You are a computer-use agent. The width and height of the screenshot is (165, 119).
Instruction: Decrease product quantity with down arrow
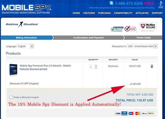click(x=96, y=68)
